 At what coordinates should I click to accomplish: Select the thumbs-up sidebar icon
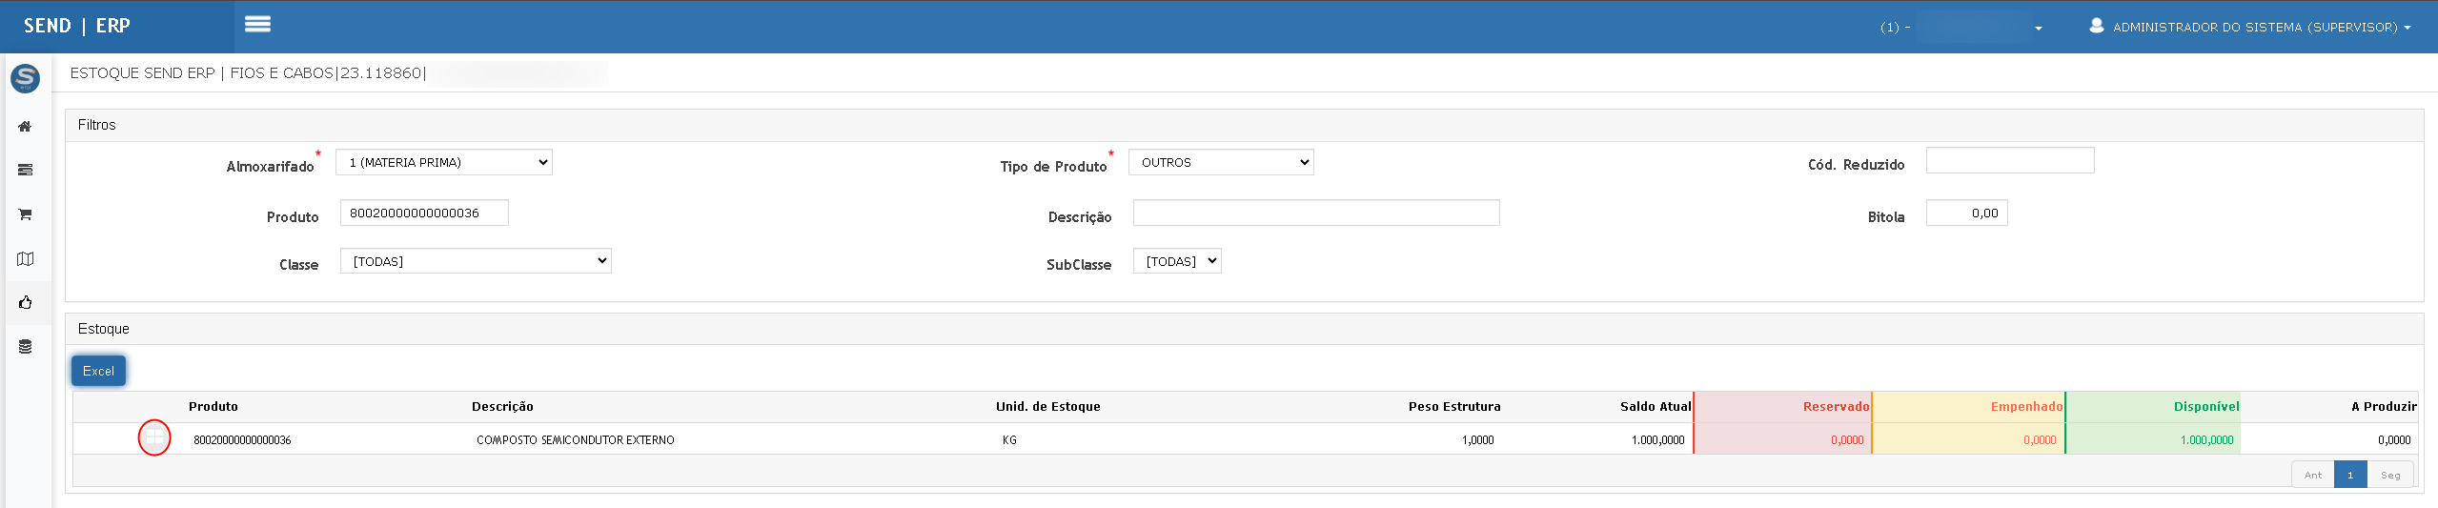(x=26, y=303)
